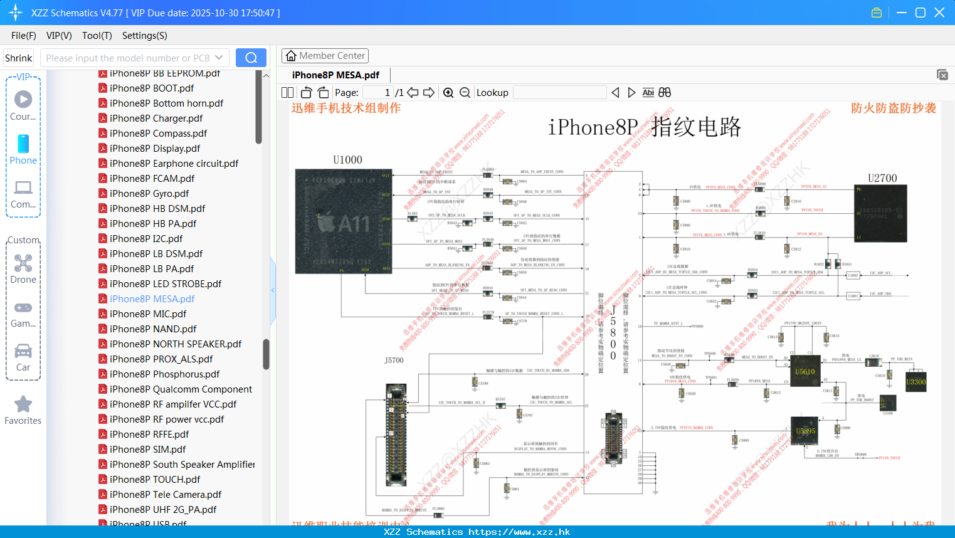Image resolution: width=955 pixels, height=538 pixels.
Task: Click the binoculars search icon
Action: [665, 92]
